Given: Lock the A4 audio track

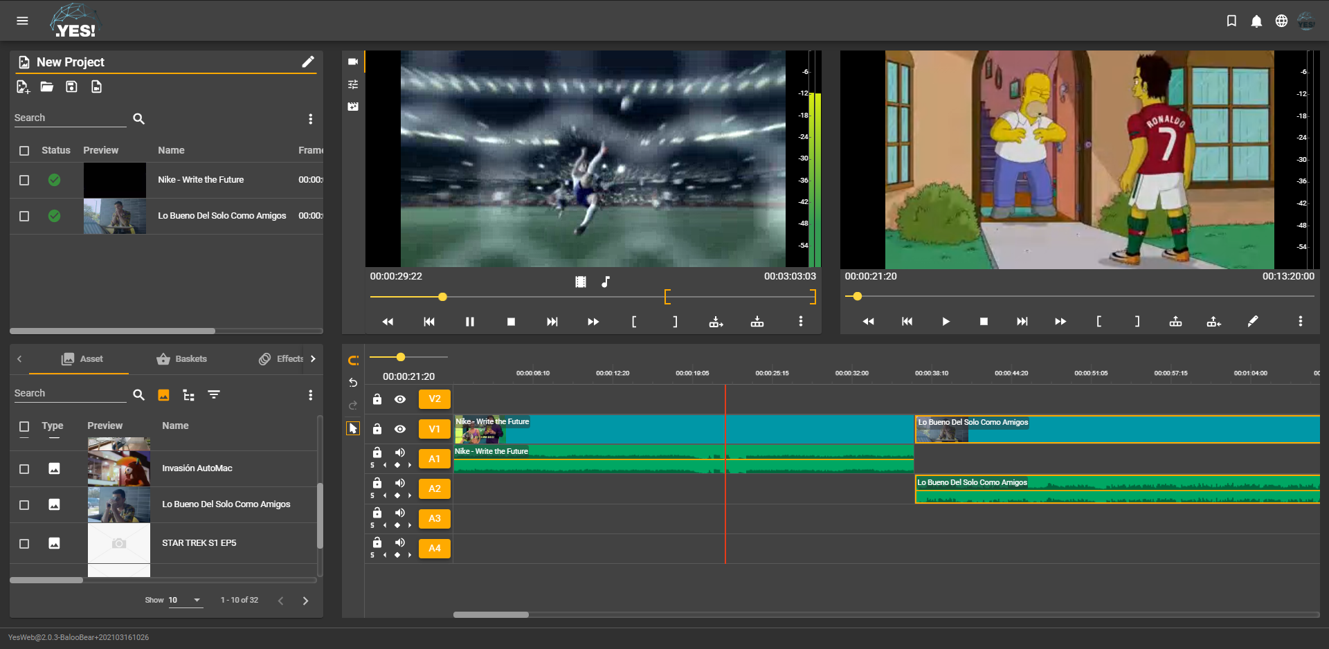Looking at the screenshot, I should point(377,542).
